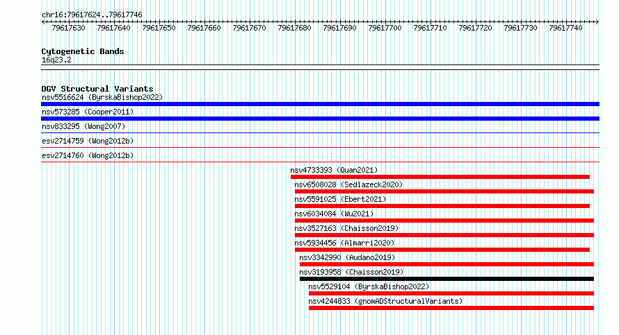Select ruler position 79617680
This screenshot has height=335, width=619.
coord(294,28)
